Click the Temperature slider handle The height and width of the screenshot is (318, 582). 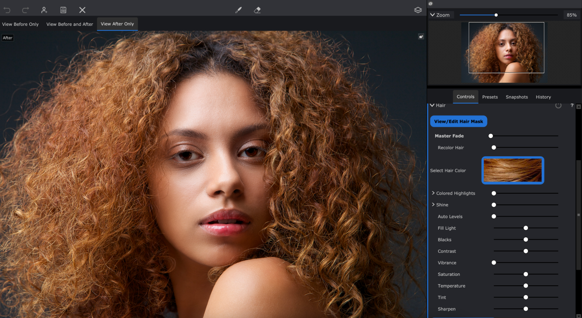click(526, 286)
